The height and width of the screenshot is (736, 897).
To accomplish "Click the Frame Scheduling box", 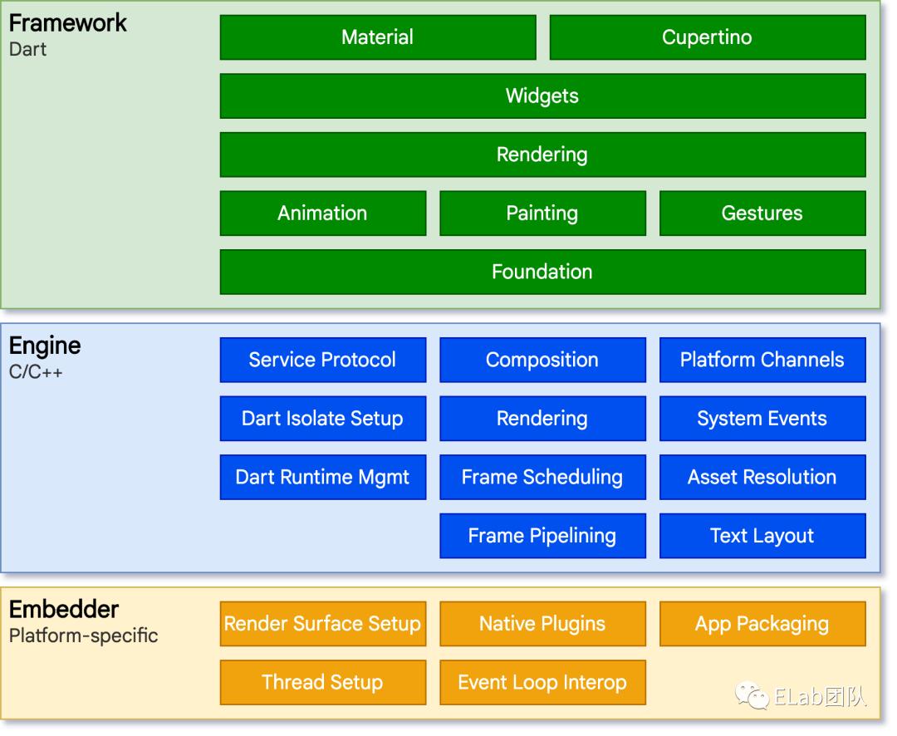I will click(542, 477).
